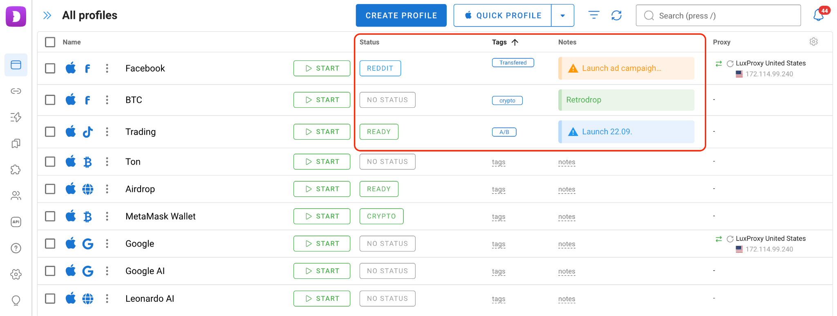This screenshot has width=837, height=316.
Task: Start the Google AI profile
Action: pyautogui.click(x=322, y=271)
